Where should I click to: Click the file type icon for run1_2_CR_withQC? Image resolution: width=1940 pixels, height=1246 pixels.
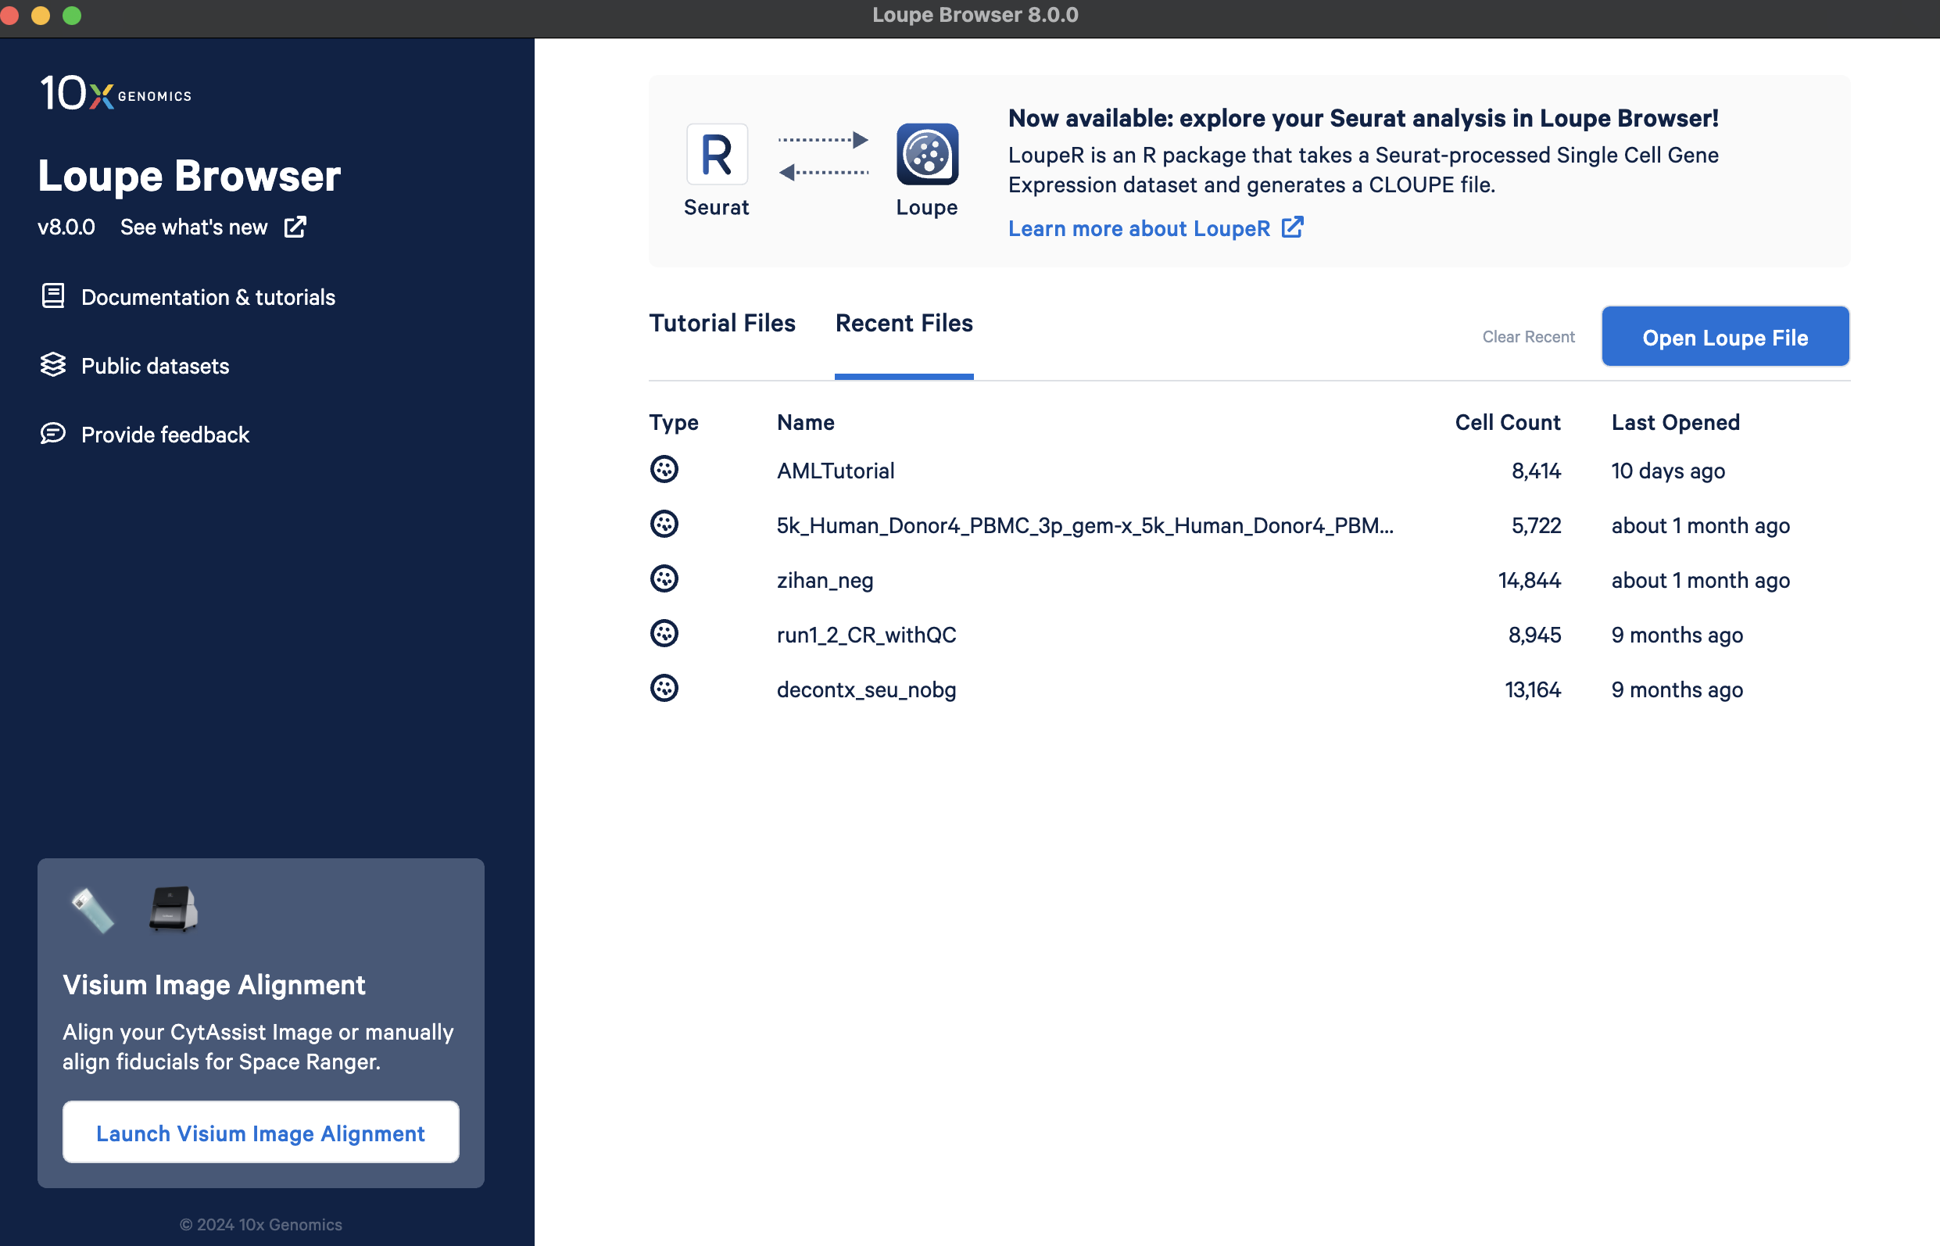click(x=664, y=633)
